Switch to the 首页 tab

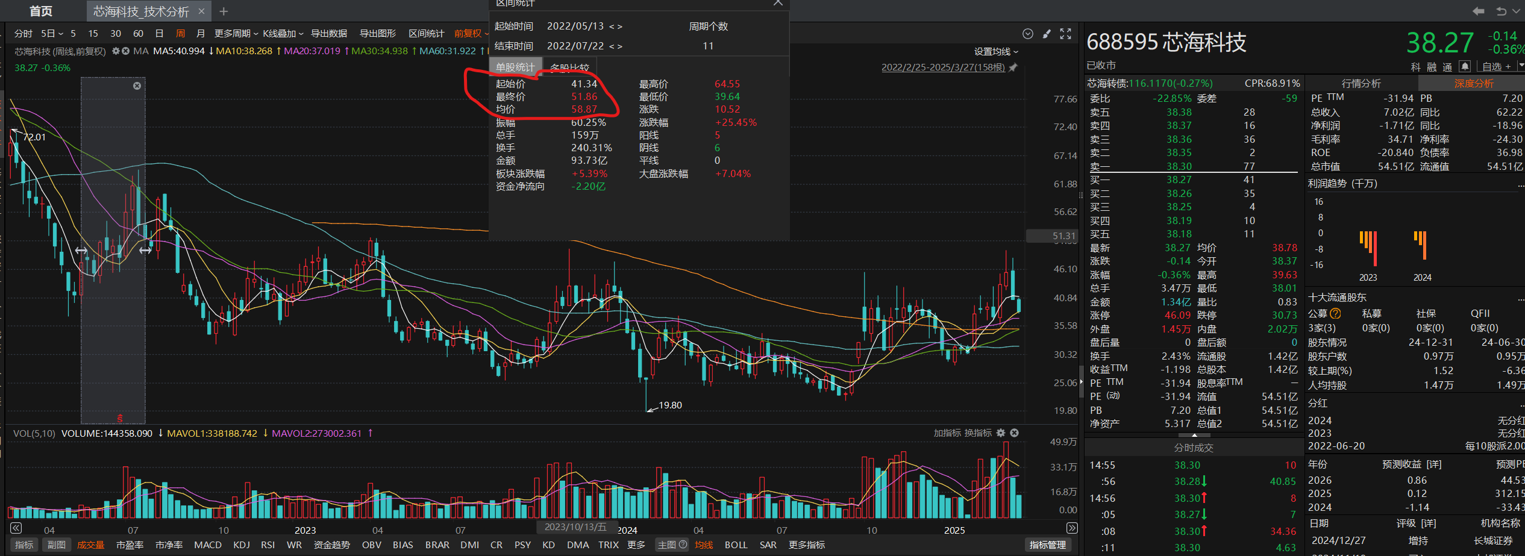(41, 11)
